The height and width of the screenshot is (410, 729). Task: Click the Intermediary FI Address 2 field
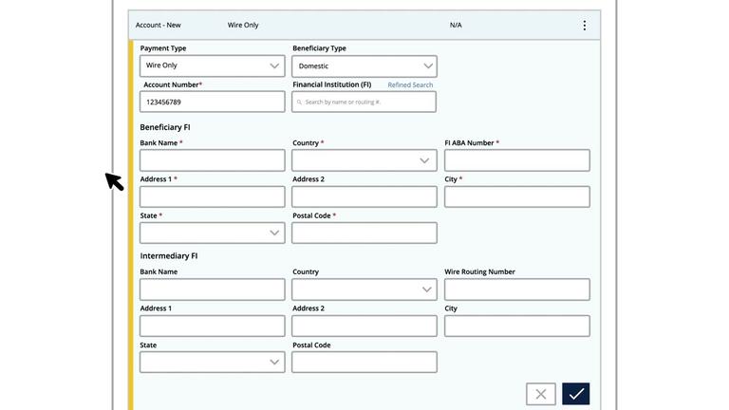point(364,326)
